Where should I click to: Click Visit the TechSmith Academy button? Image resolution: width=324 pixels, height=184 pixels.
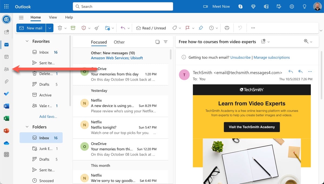252,127
